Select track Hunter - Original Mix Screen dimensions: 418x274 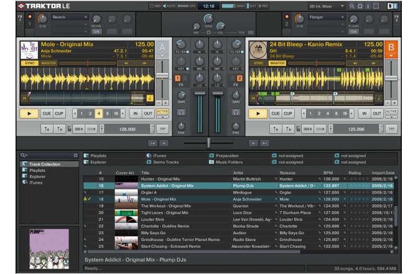point(160,179)
